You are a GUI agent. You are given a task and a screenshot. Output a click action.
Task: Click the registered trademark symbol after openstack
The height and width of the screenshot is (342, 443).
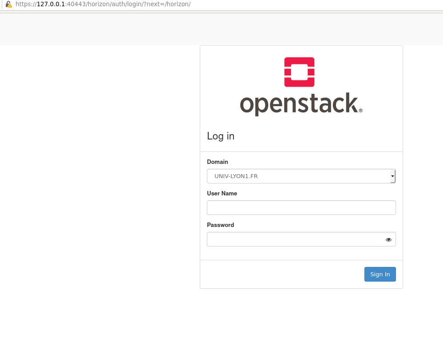360,111
